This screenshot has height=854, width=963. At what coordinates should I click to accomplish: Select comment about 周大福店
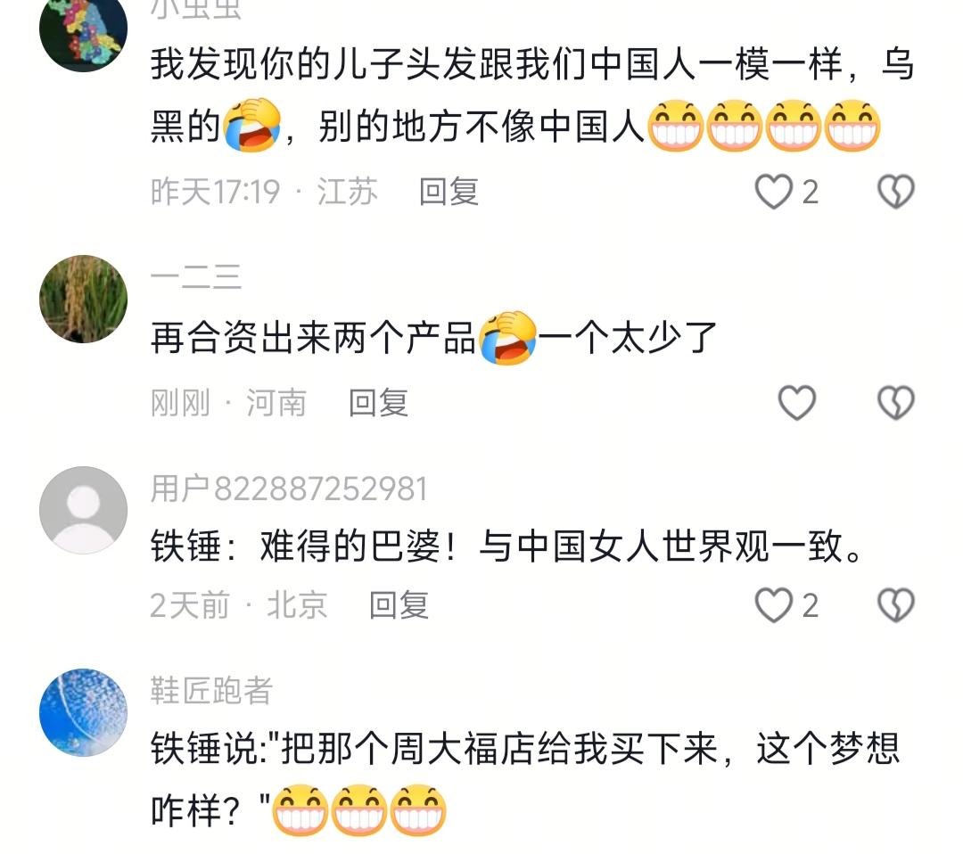pos(526,780)
